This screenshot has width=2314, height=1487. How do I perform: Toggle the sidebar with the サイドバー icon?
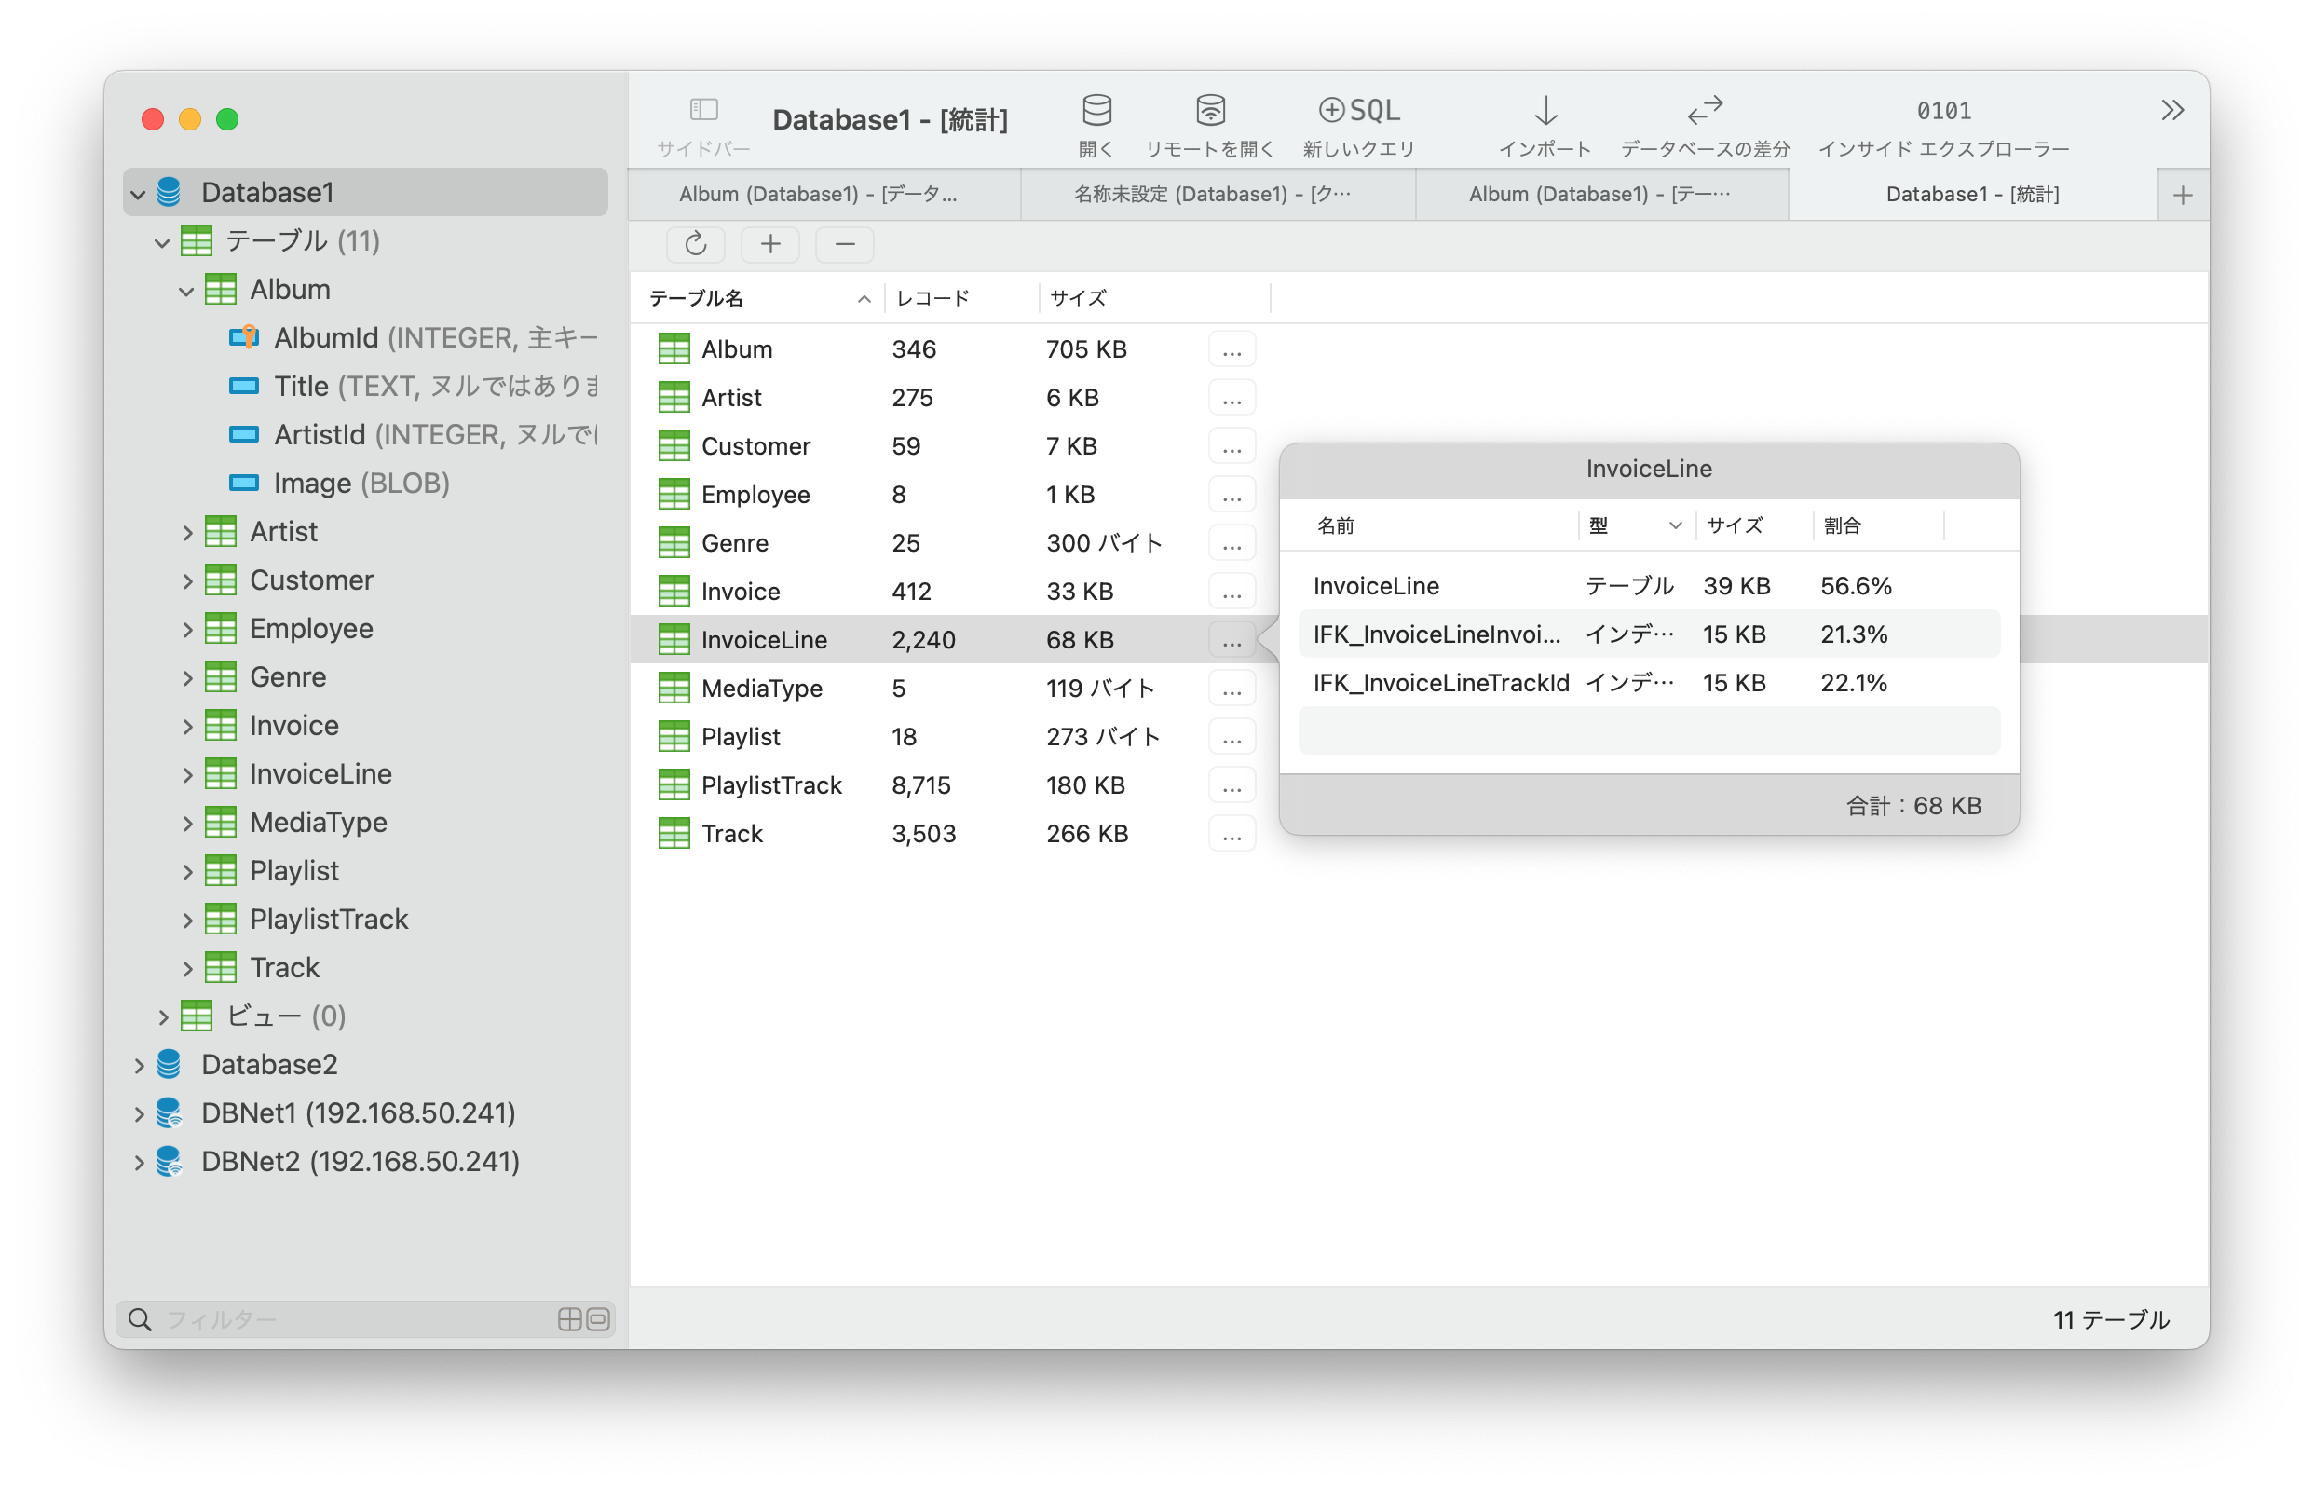(x=703, y=110)
